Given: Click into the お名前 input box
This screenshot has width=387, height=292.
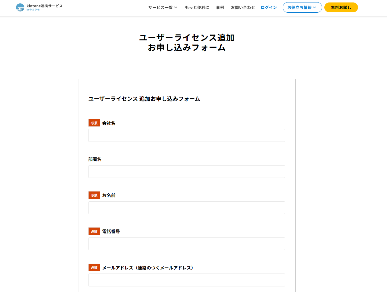Looking at the screenshot, I should coord(186,208).
